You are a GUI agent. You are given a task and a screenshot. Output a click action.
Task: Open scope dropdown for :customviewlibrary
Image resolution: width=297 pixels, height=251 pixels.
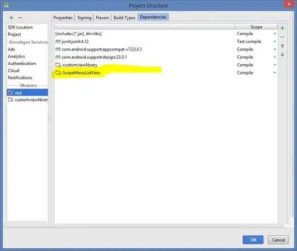point(274,65)
